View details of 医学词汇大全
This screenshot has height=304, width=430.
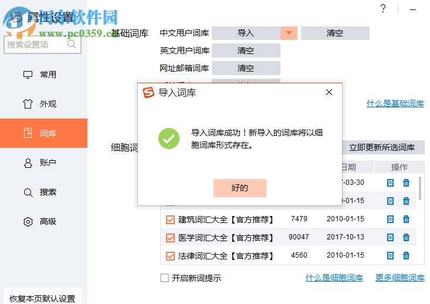[390, 237]
